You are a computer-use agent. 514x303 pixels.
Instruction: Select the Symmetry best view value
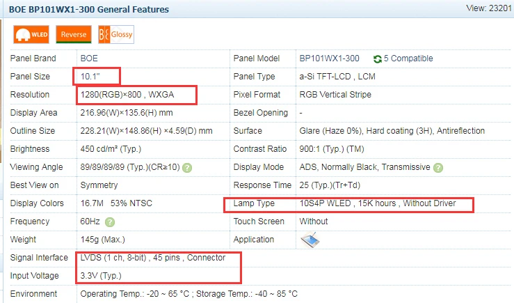tap(99, 185)
